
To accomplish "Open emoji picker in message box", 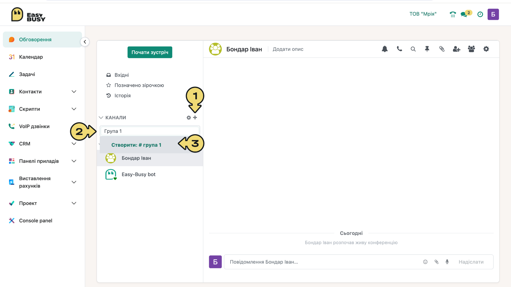I will coord(425,262).
